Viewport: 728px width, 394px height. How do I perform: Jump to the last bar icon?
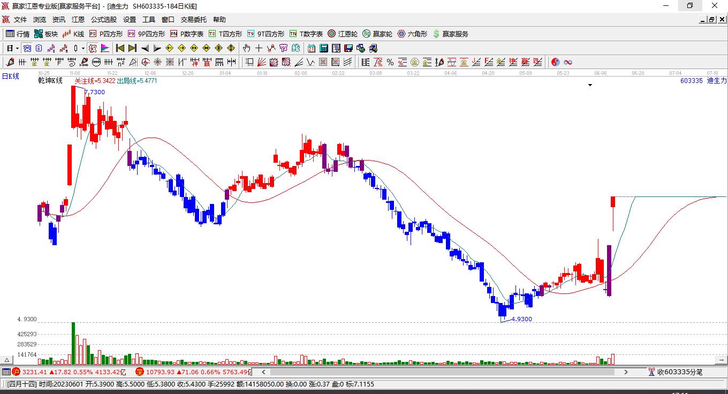click(132, 48)
